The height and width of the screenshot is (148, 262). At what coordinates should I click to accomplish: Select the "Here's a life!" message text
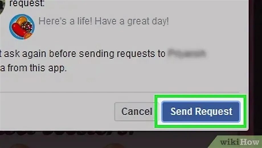104,21
